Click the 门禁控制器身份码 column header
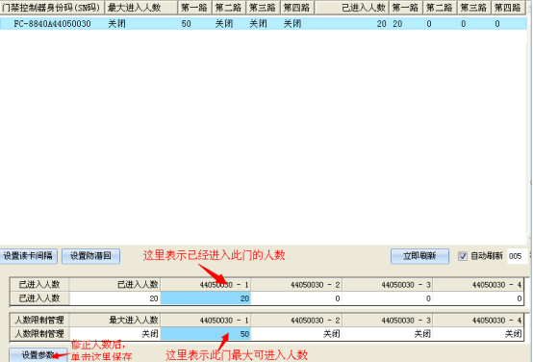 52,8
